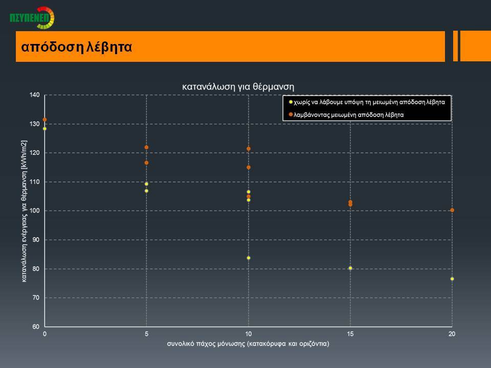491x368 pixels.
Task: Click the y-axis tick label 100
Action: click(35, 211)
